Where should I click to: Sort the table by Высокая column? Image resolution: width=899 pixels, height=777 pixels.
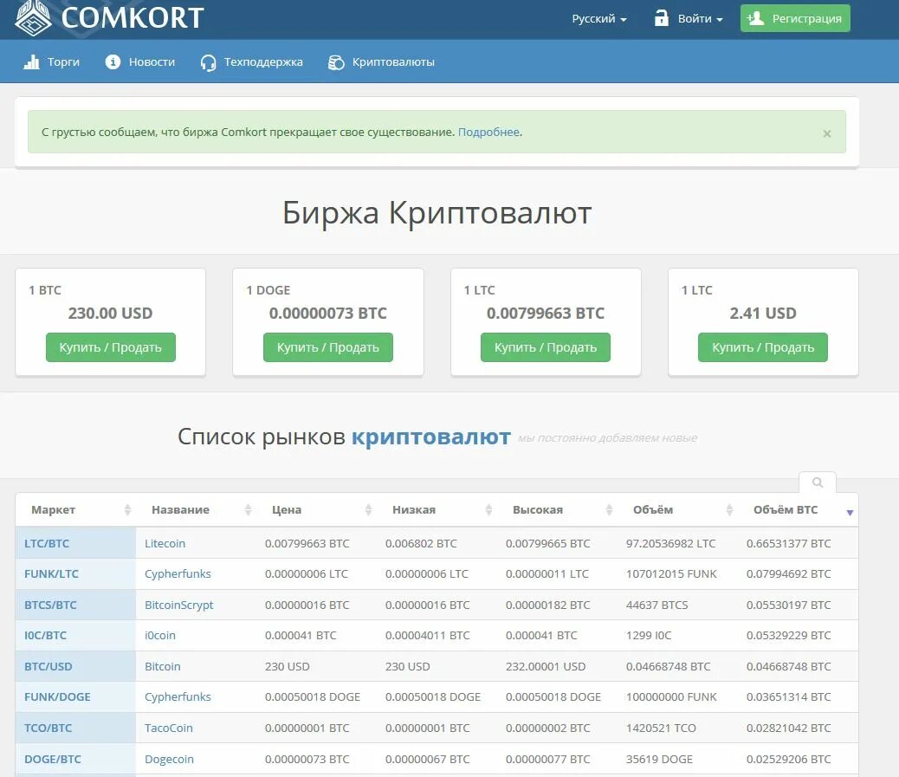[x=557, y=510]
